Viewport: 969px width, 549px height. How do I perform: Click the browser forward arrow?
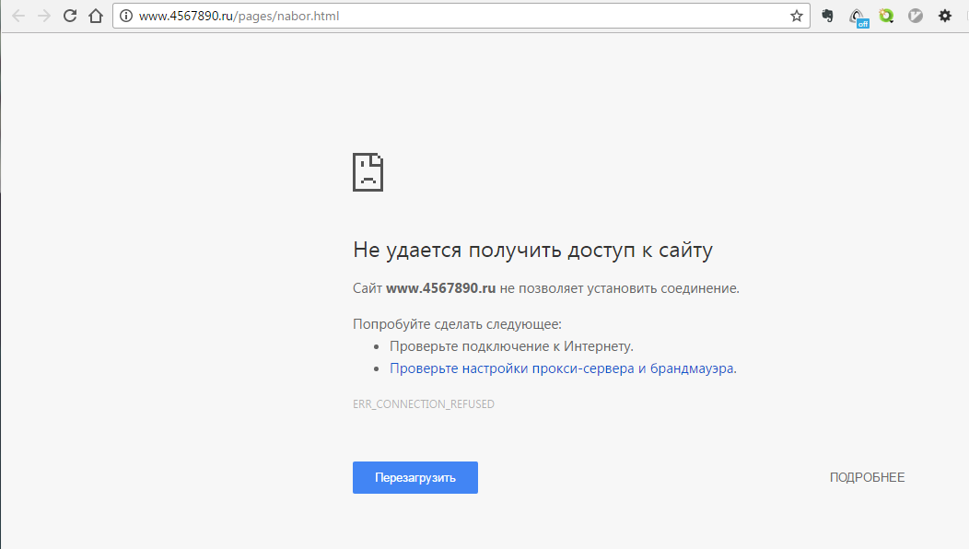(43, 16)
